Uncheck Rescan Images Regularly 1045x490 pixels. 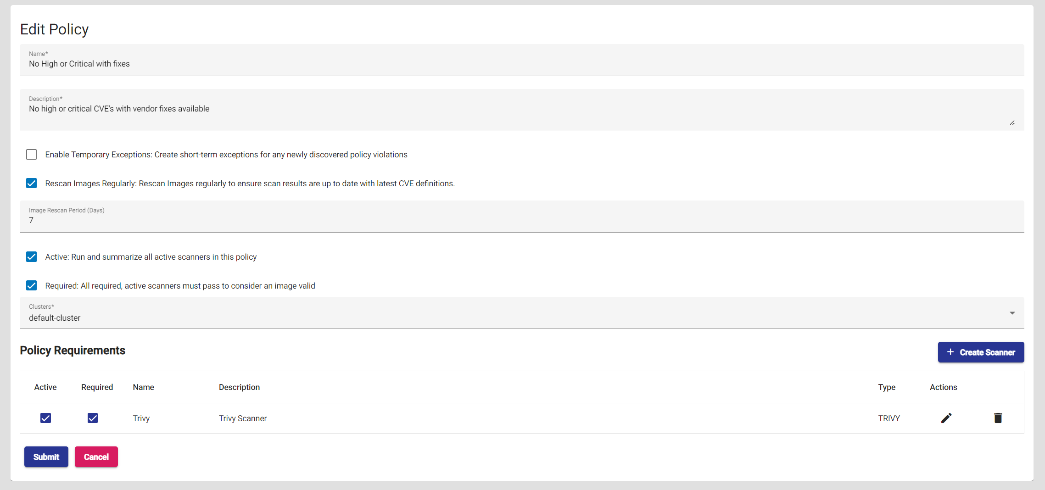pos(32,184)
